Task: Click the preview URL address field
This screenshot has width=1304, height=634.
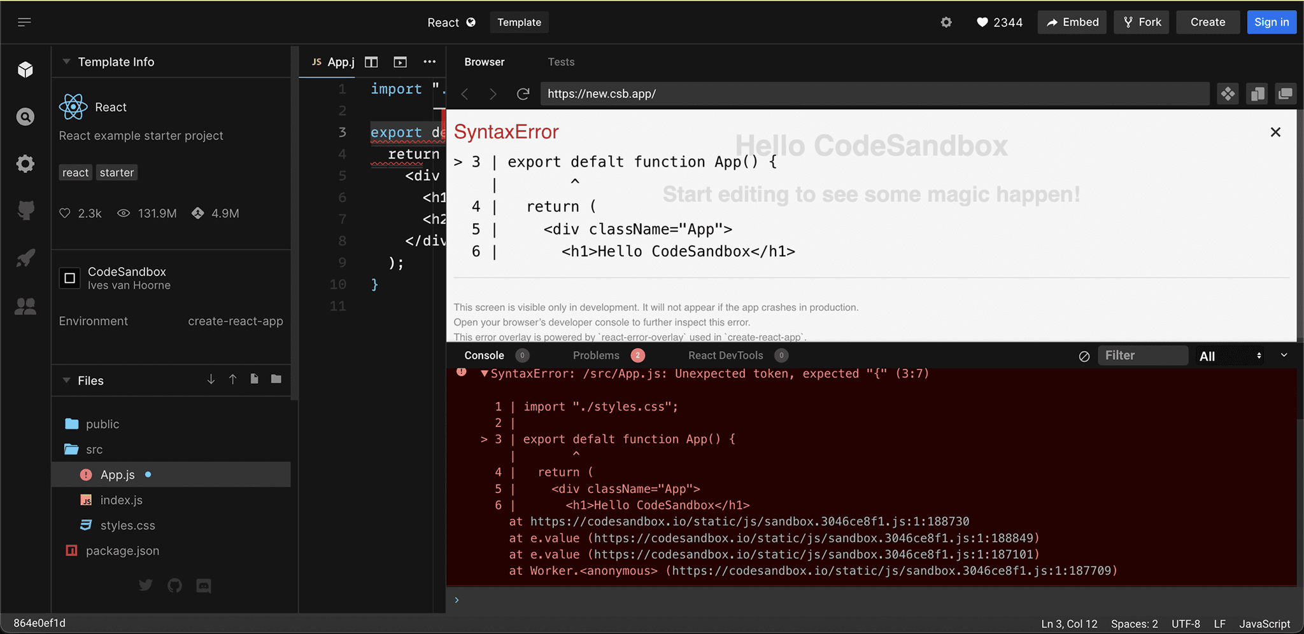Action: point(875,93)
